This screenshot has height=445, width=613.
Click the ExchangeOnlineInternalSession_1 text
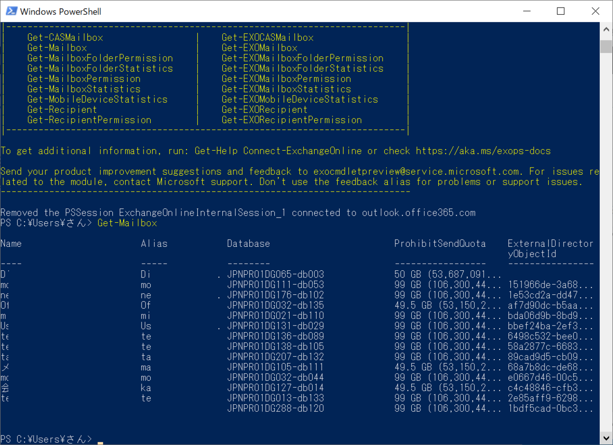(202, 213)
